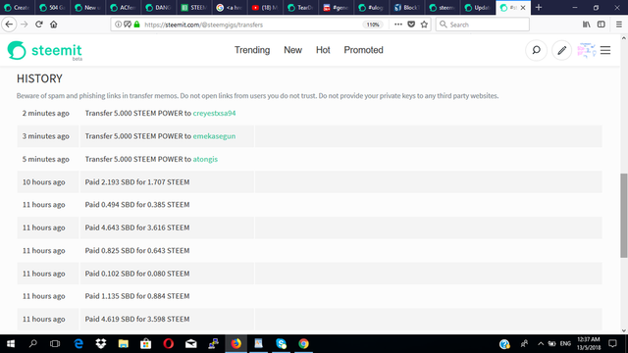Open File Explorer from taskbar
The image size is (628, 353).
(124, 344)
